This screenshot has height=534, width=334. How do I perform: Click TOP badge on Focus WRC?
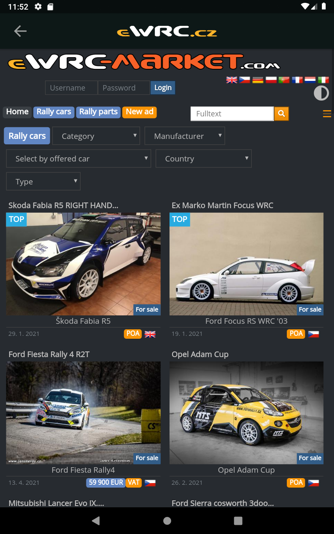[x=180, y=219]
